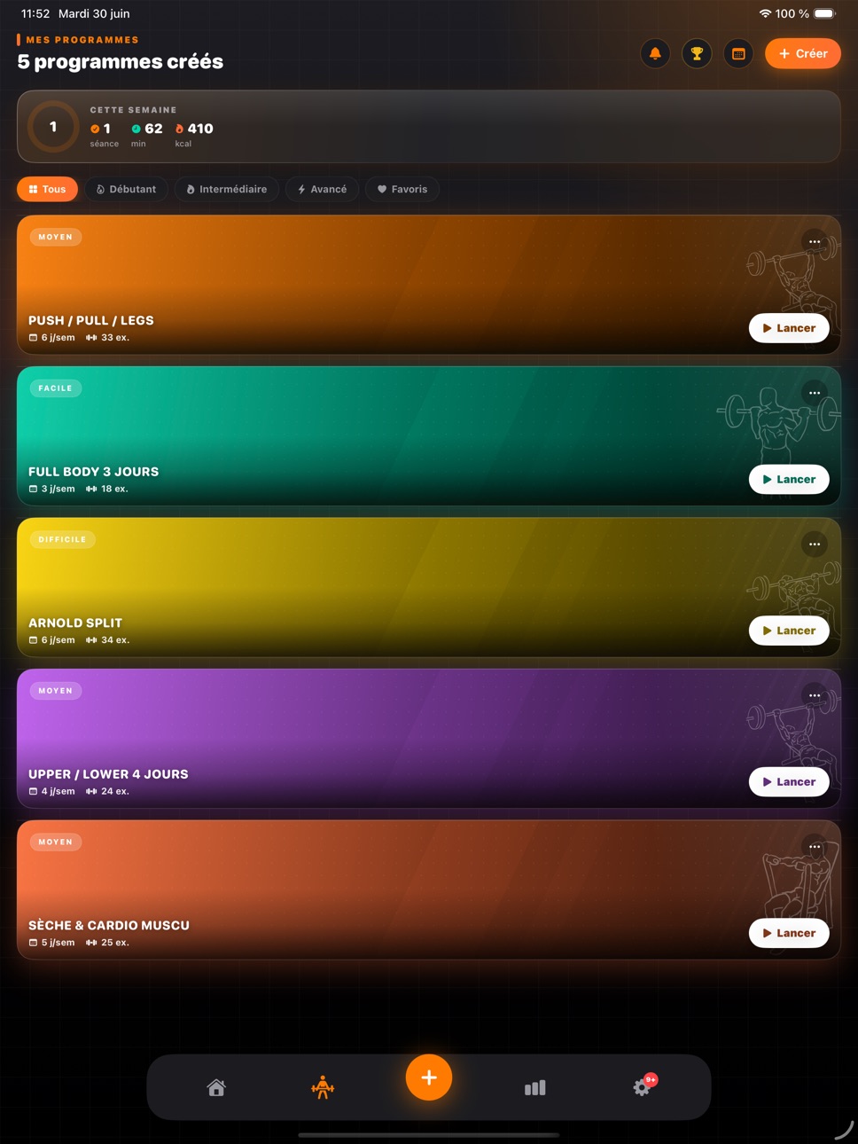Open the notifications bell icon
The image size is (858, 1144).
pyautogui.click(x=655, y=54)
